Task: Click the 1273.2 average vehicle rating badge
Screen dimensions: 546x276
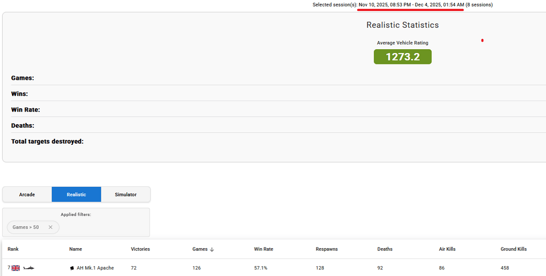Action: coord(402,57)
